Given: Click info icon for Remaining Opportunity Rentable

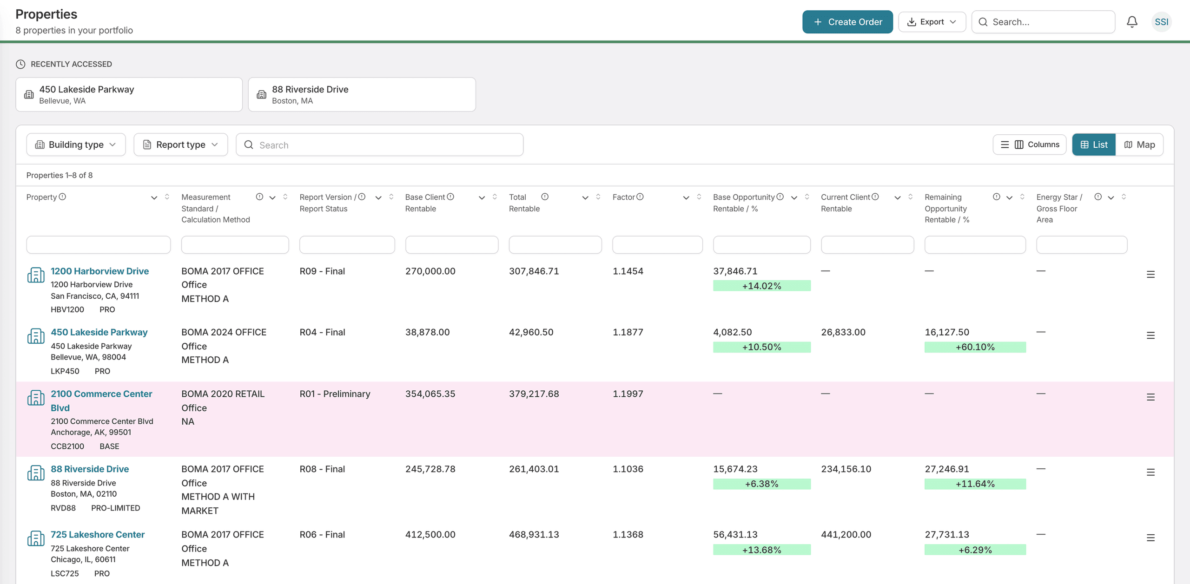Looking at the screenshot, I should coord(997,197).
